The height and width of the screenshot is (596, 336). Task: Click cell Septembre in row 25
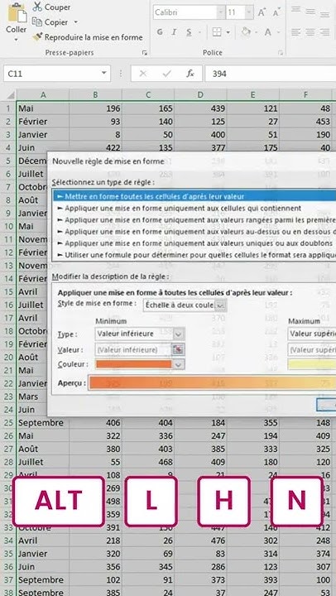tap(42, 423)
